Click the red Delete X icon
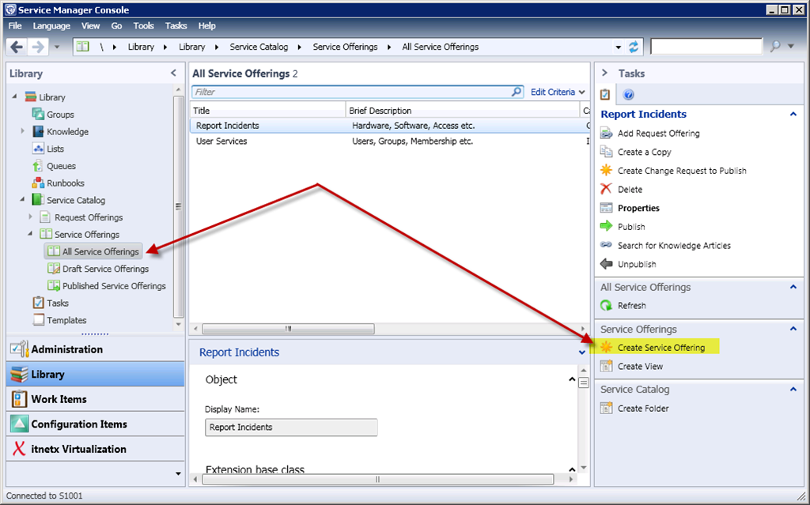Viewport: 810px width, 505px height. pos(606,190)
